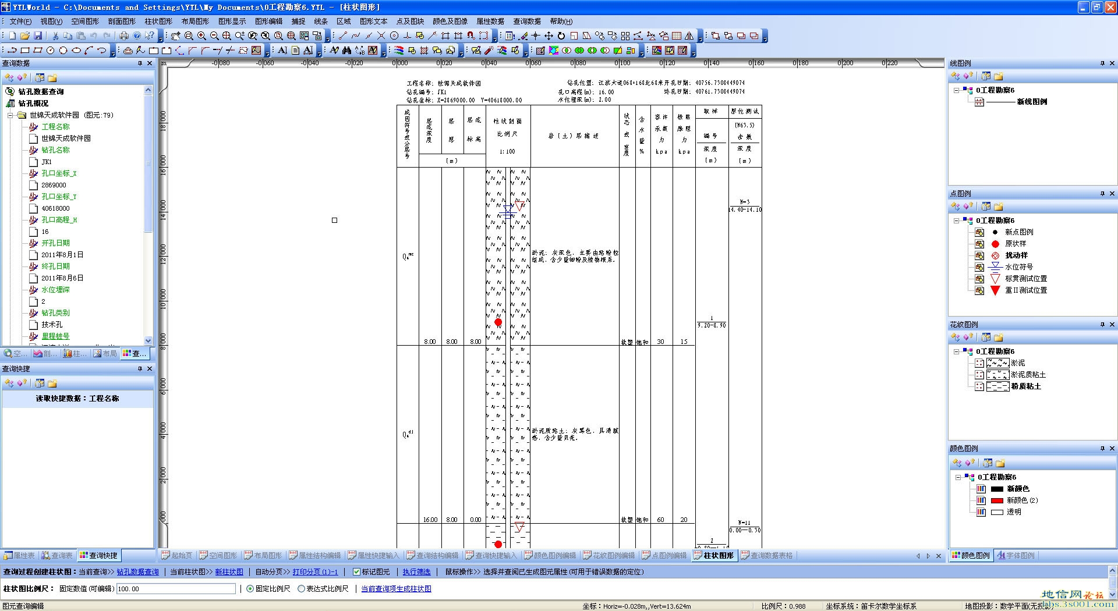Save the project with the floppy icon
1118x611 pixels.
pos(38,35)
